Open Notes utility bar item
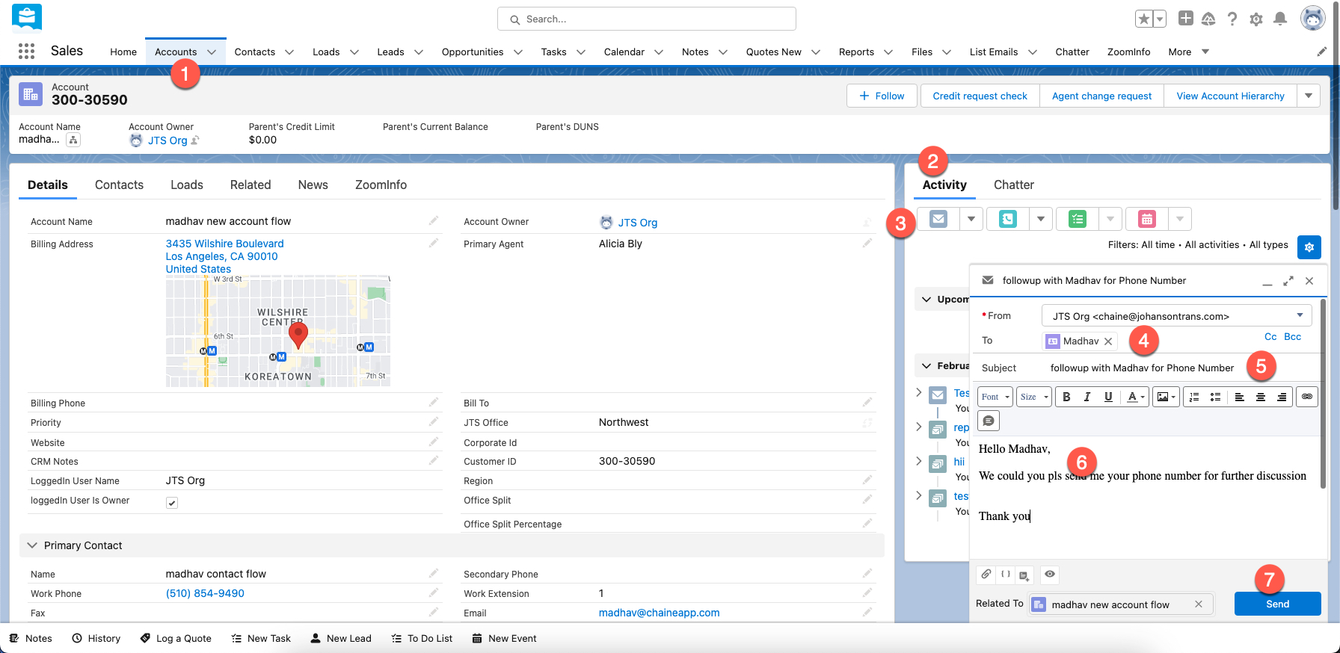Viewport: 1340px width, 653px height. pos(31,638)
